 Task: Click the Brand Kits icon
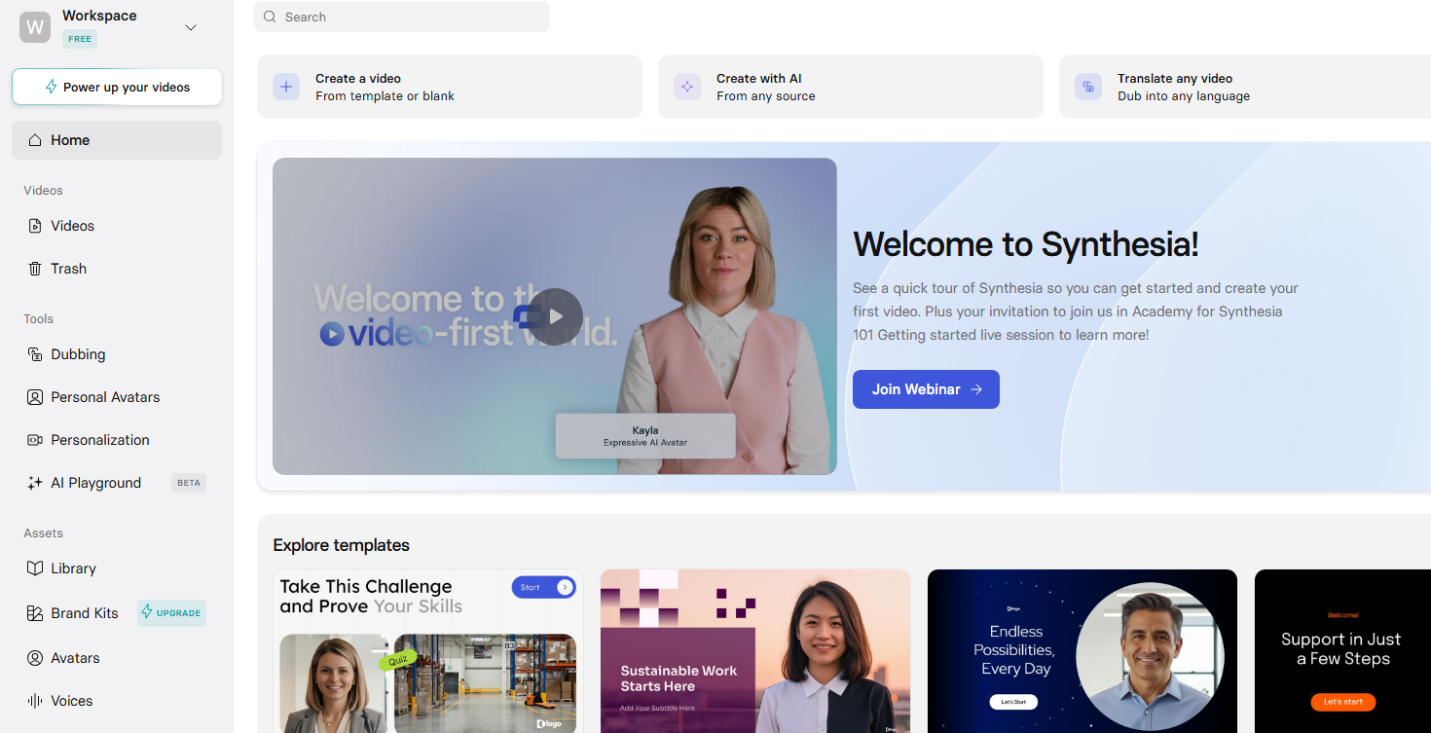click(x=35, y=613)
